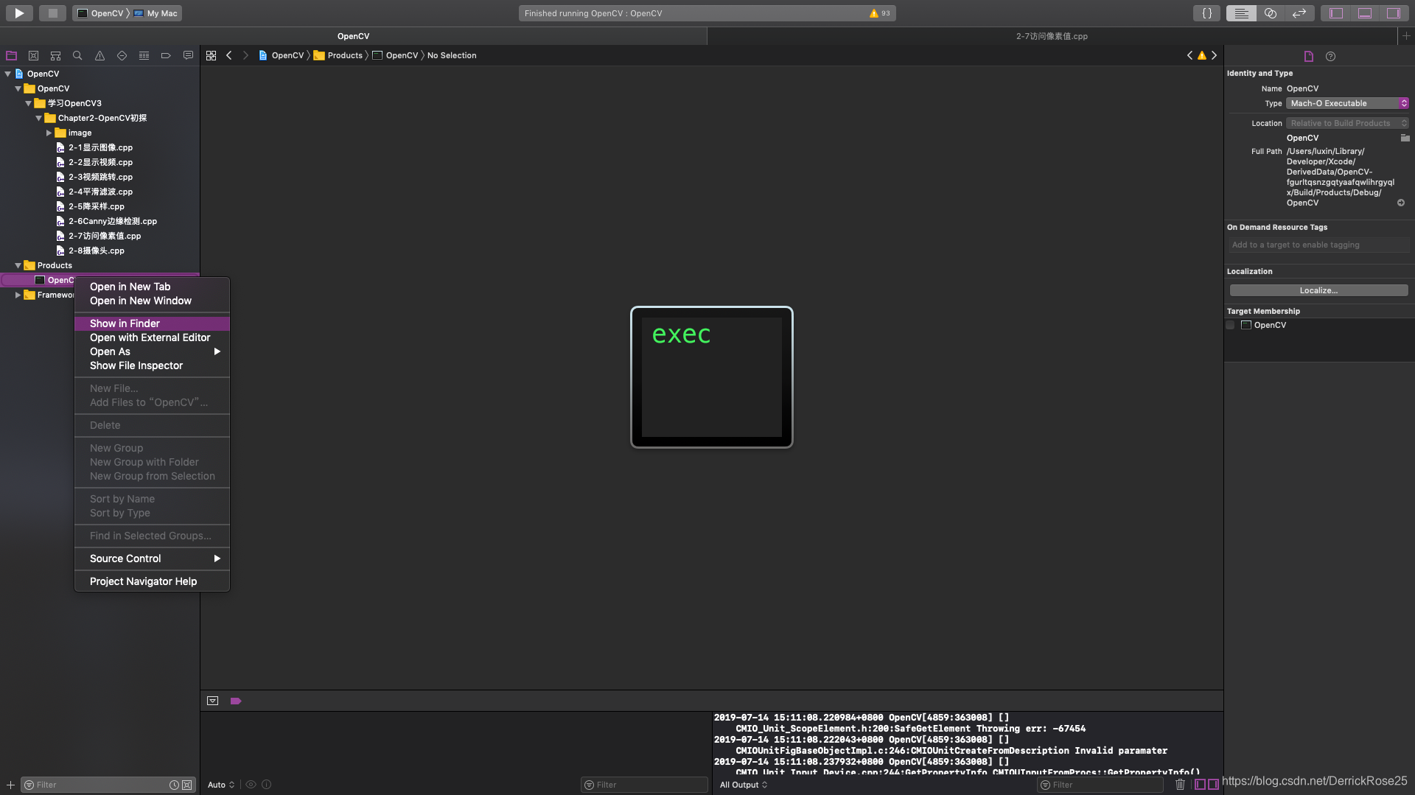Choose Show in Finder
Screen dimensions: 1415x795
click(152, 323)
